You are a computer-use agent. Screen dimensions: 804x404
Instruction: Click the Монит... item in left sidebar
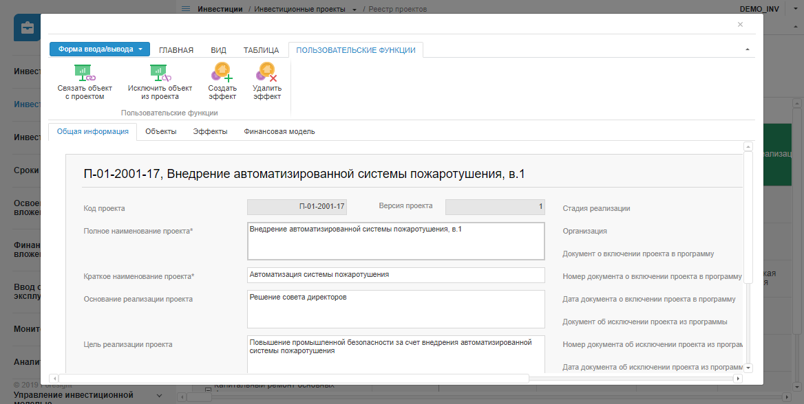[27, 328]
